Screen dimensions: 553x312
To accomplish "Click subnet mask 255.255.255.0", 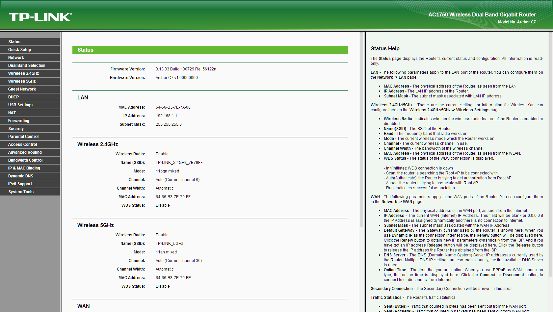I will tap(169, 124).
